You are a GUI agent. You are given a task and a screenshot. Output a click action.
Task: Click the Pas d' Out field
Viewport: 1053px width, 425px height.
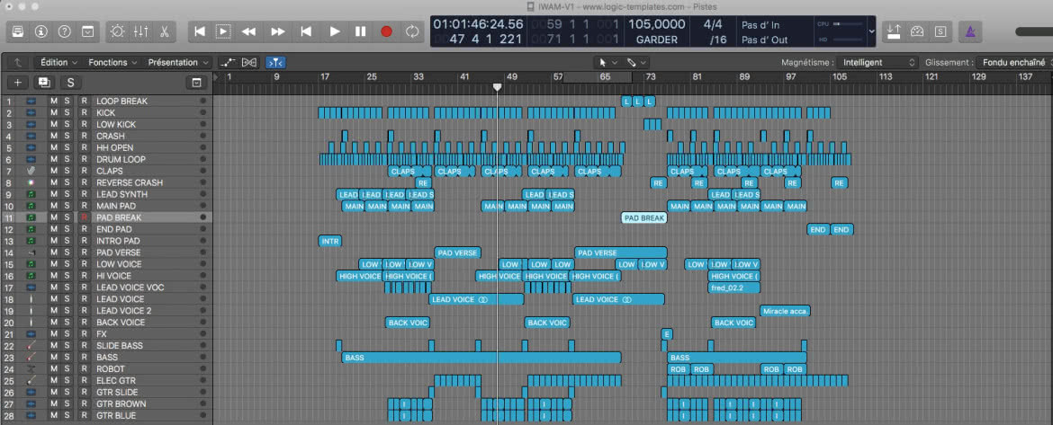[x=764, y=40]
